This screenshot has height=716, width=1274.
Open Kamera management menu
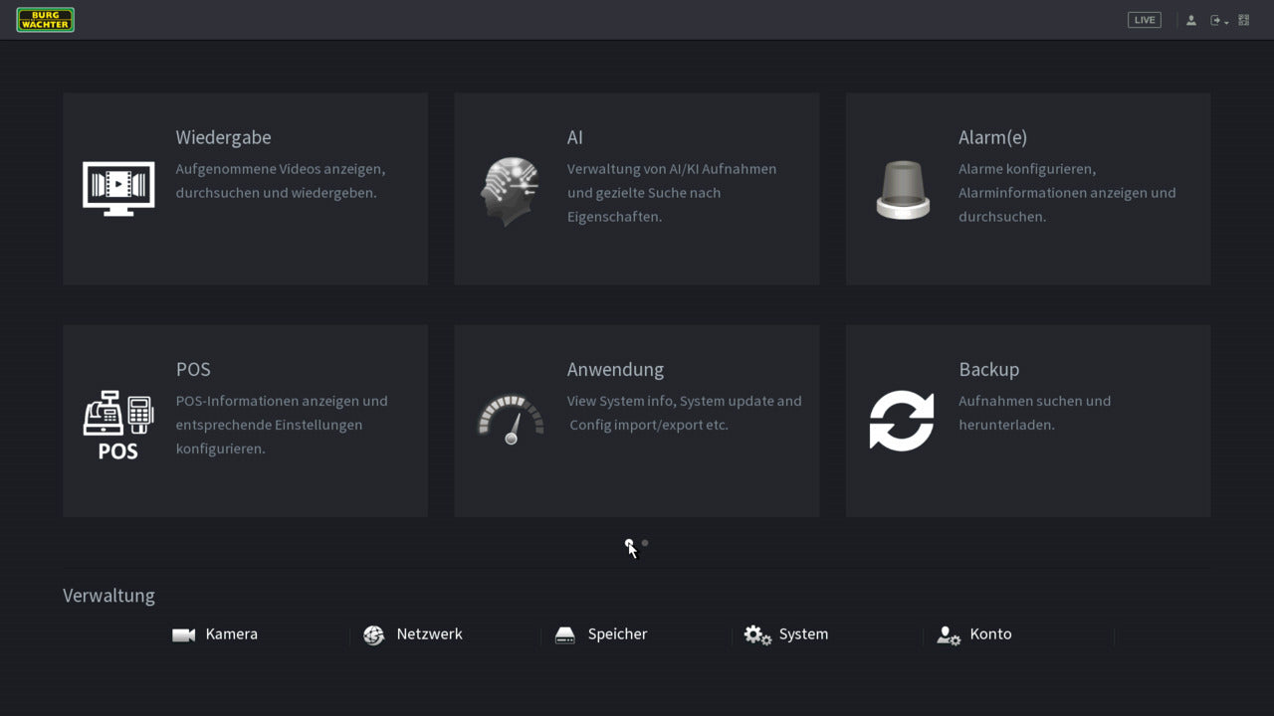tap(215, 634)
